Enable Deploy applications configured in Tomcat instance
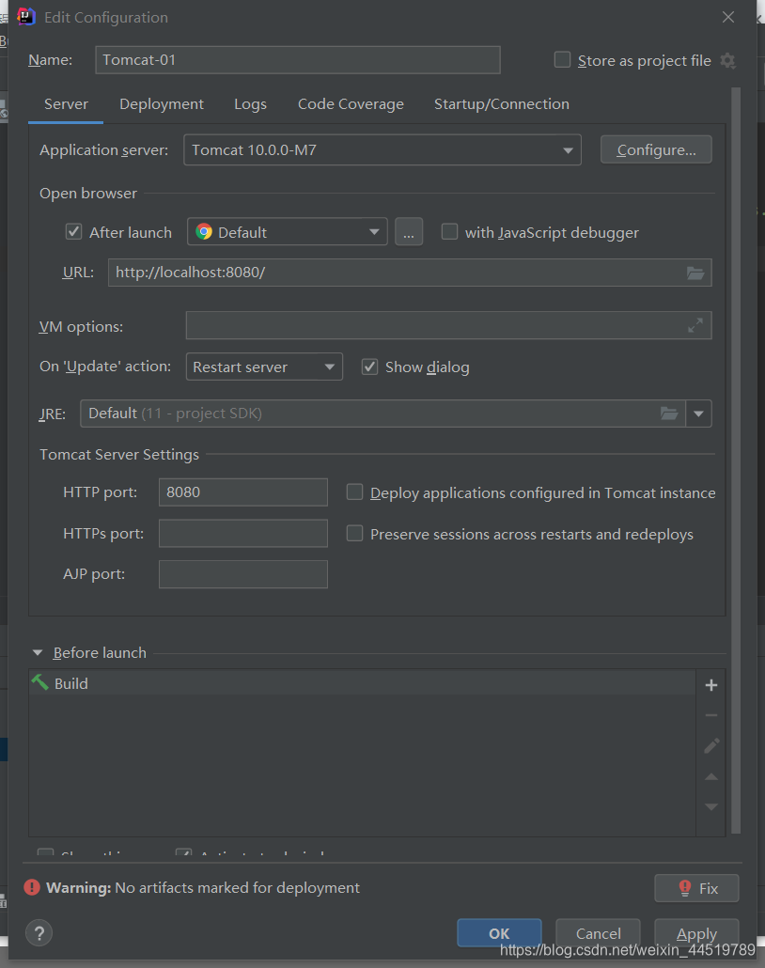 pos(354,492)
